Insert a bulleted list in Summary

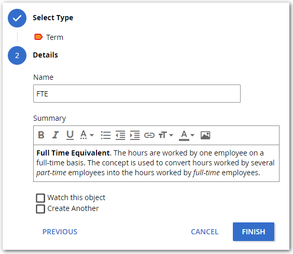(x=106, y=135)
